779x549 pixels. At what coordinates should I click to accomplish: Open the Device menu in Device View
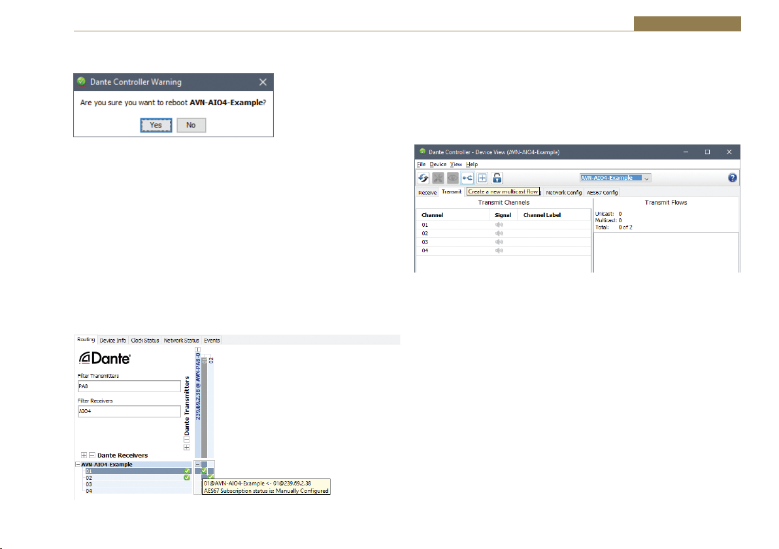tap(438, 165)
